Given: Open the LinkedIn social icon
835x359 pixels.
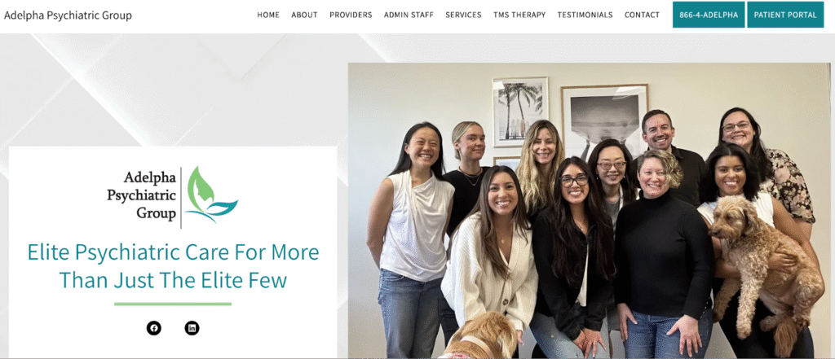Looking at the screenshot, I should [x=192, y=328].
